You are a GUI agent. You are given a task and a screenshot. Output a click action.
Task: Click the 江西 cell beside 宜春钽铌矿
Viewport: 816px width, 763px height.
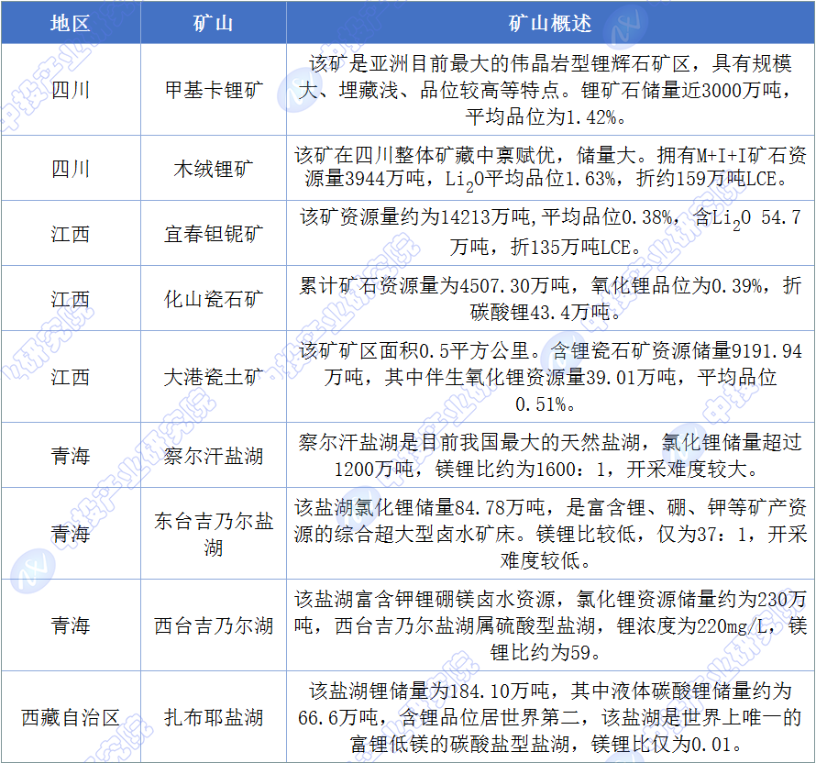point(71,234)
